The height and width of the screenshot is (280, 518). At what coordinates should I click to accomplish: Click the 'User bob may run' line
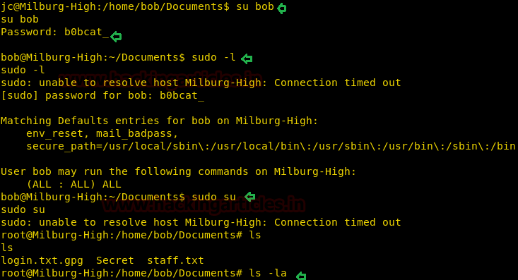coord(178,171)
